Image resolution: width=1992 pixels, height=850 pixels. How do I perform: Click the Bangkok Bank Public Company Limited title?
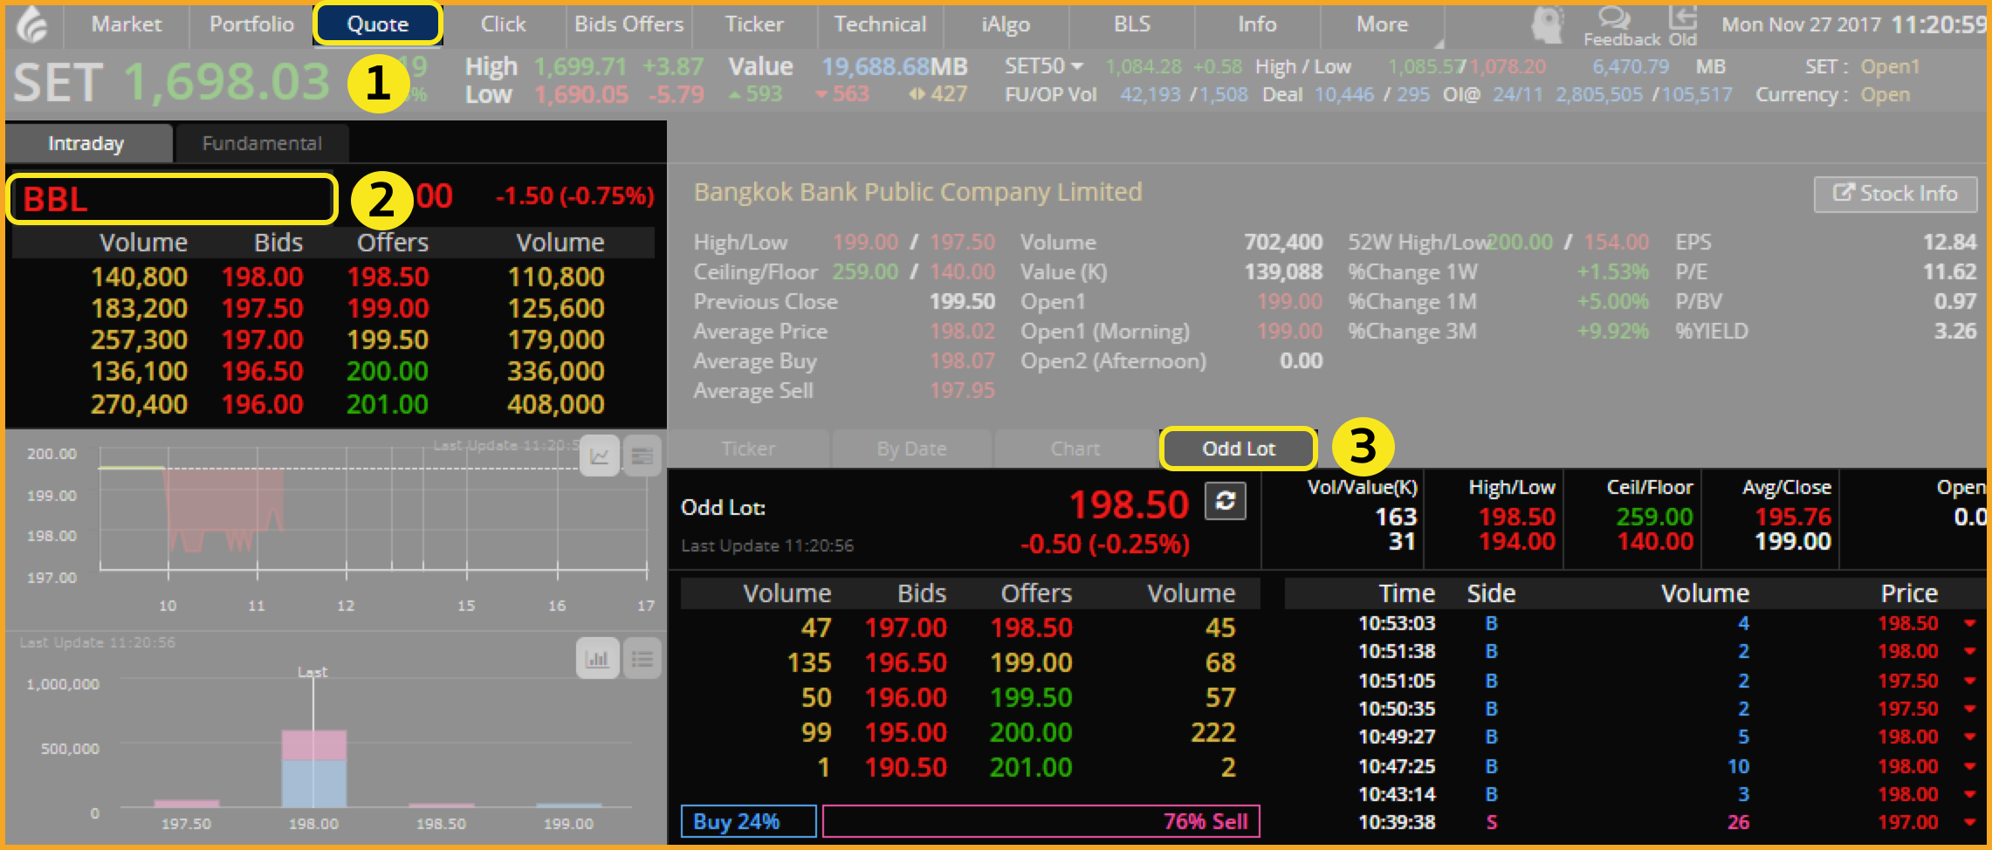pyautogui.click(x=917, y=192)
